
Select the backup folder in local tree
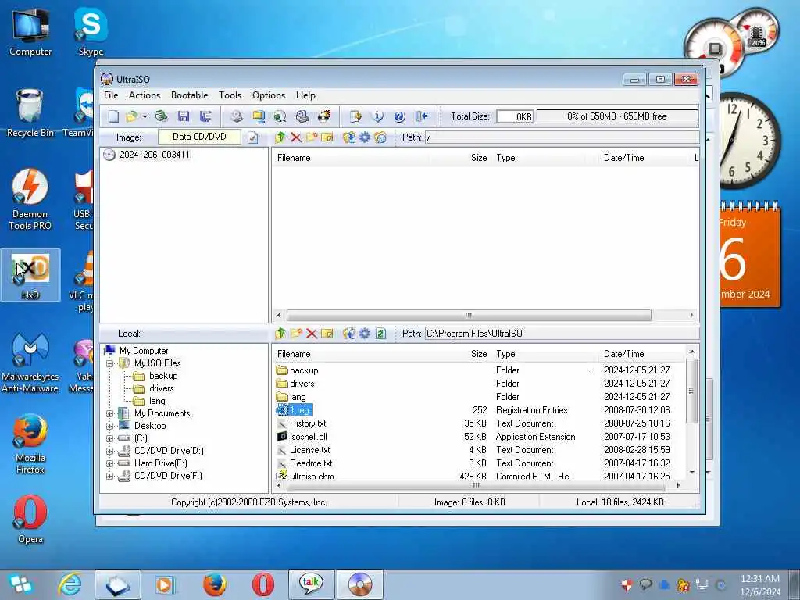(x=163, y=376)
